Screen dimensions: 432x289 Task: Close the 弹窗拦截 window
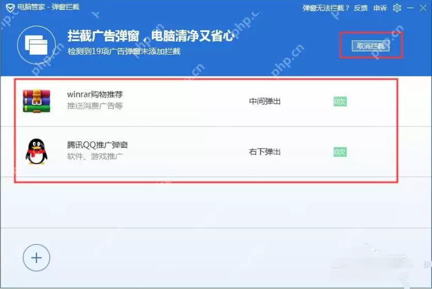(423, 8)
